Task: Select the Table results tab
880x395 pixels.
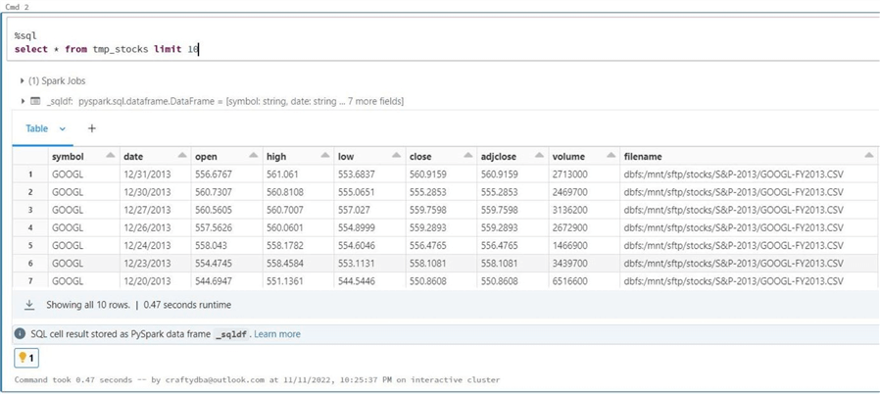Action: (x=36, y=128)
